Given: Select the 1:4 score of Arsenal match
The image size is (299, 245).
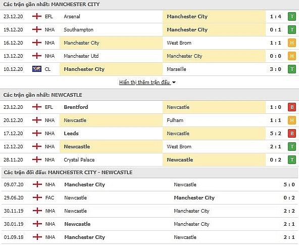Looking at the screenshot, I should coord(276,17).
